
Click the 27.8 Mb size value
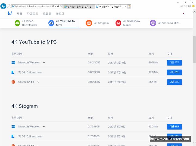[153, 72]
